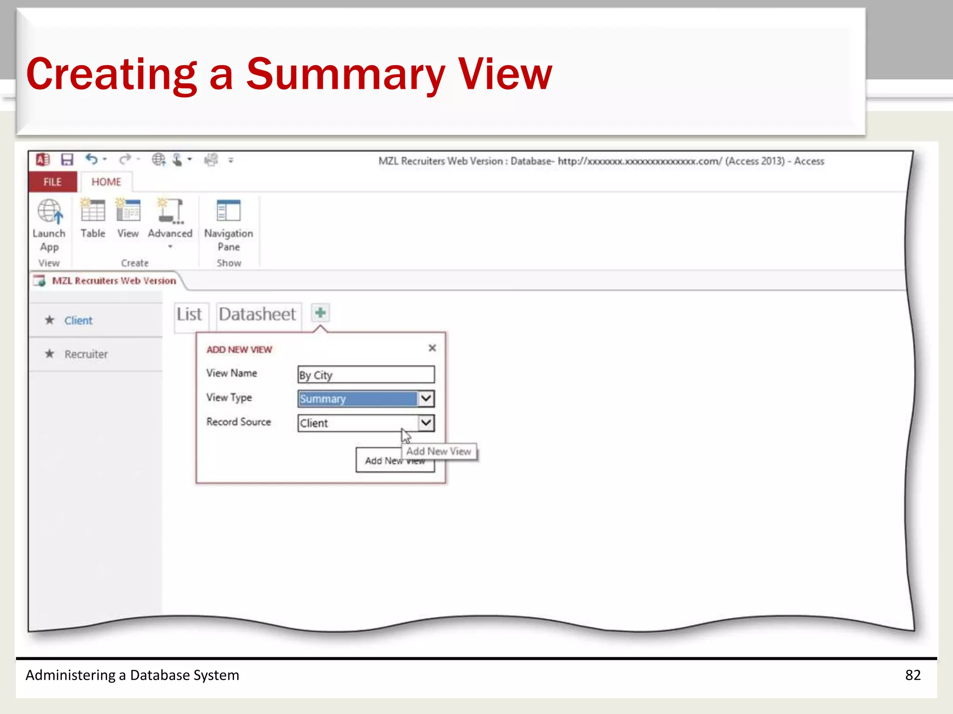
Task: Create a new View from the ribbon
Action: [128, 219]
